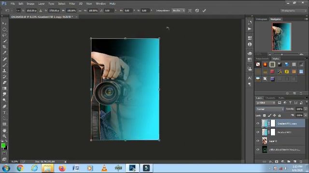Commit the transform with the checkmark
Viewport: 309px width, 173px height.
204,11
